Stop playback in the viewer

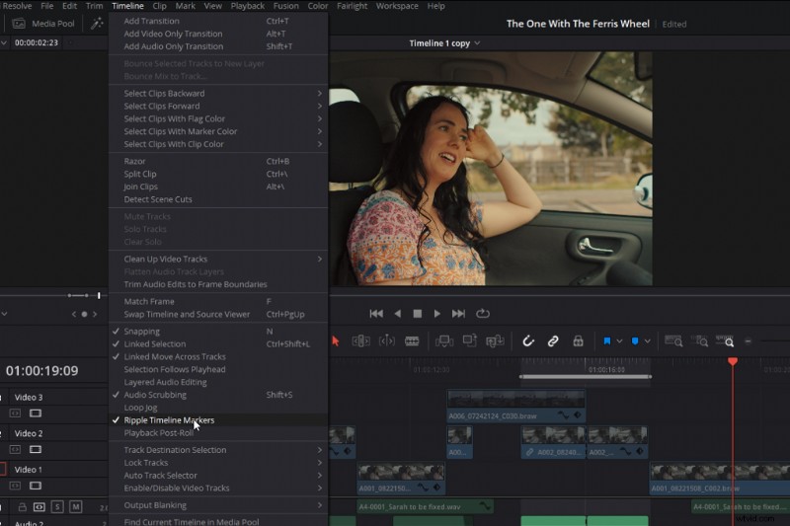click(x=417, y=314)
